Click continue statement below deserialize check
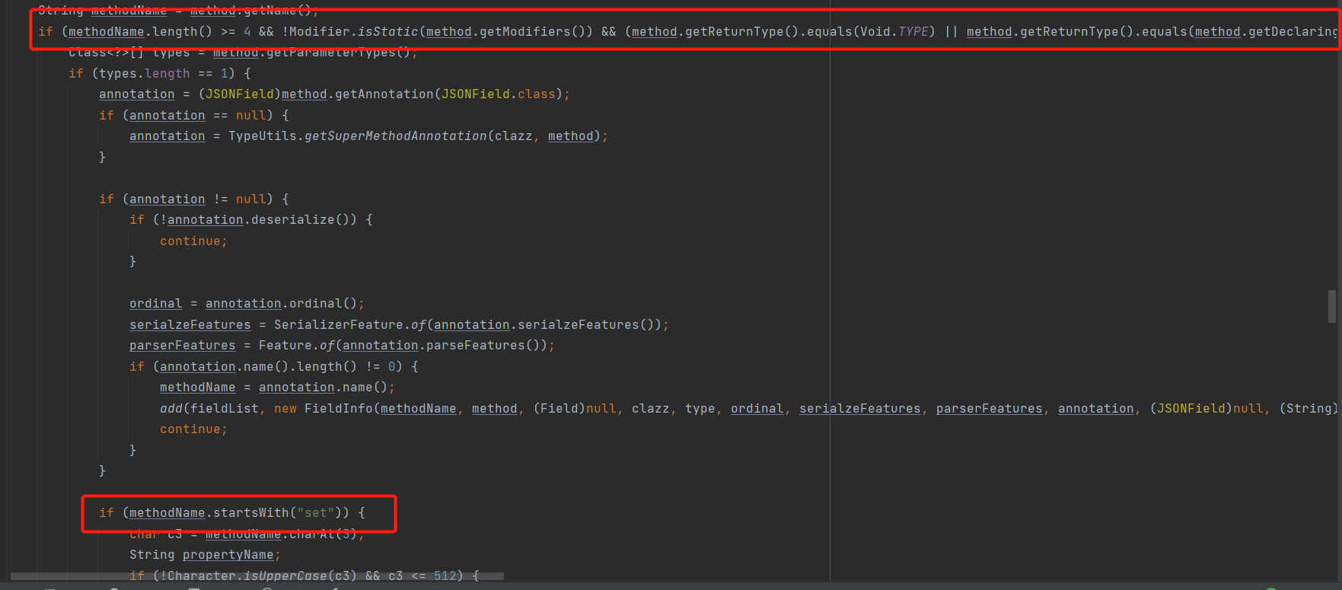Screen dimensions: 1342x590 193,241
